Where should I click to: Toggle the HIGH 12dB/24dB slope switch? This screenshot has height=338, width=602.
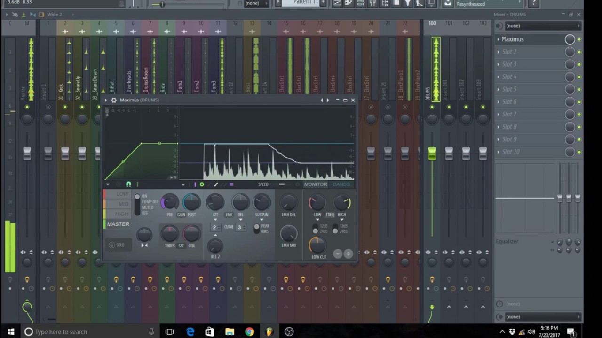[x=335, y=229]
